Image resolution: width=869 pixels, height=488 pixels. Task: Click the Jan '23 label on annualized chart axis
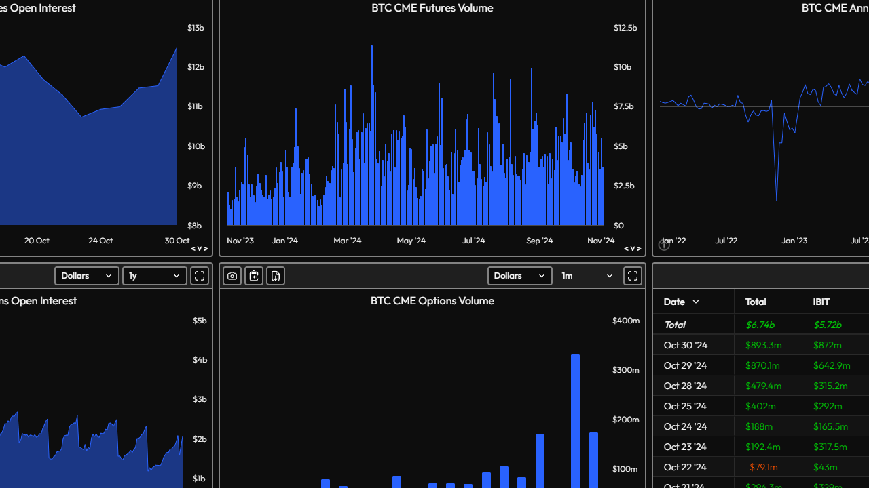point(794,241)
